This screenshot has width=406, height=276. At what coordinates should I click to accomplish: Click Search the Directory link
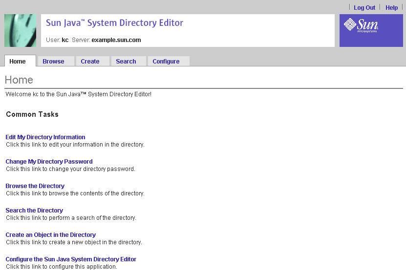34,210
